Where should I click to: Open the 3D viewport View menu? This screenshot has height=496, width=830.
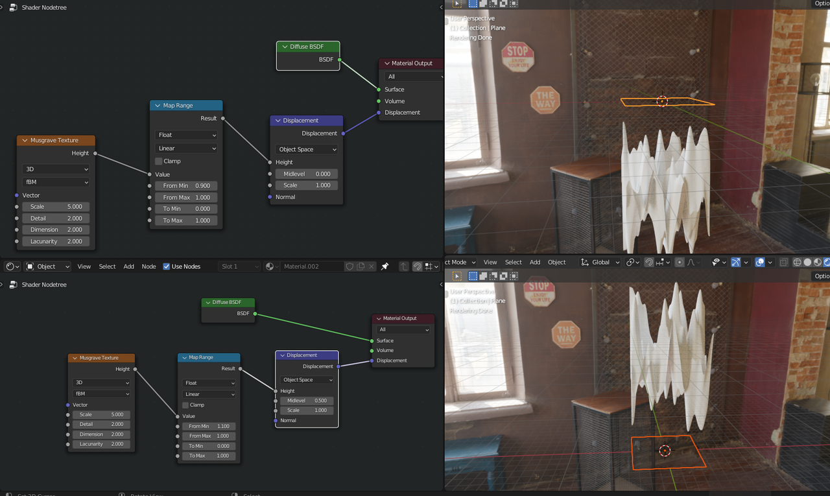pyautogui.click(x=490, y=262)
